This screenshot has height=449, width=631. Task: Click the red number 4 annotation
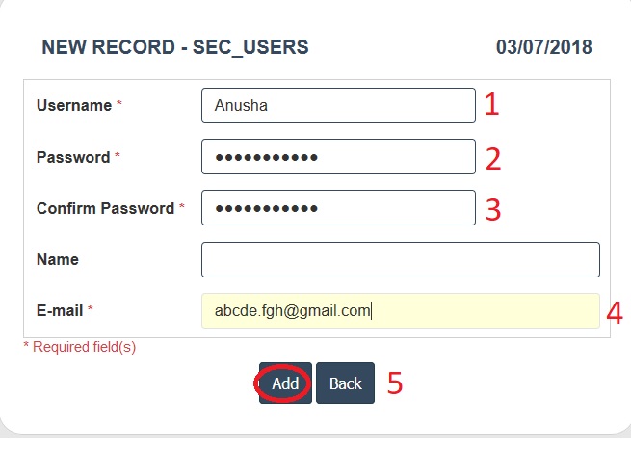pyautogui.click(x=615, y=311)
